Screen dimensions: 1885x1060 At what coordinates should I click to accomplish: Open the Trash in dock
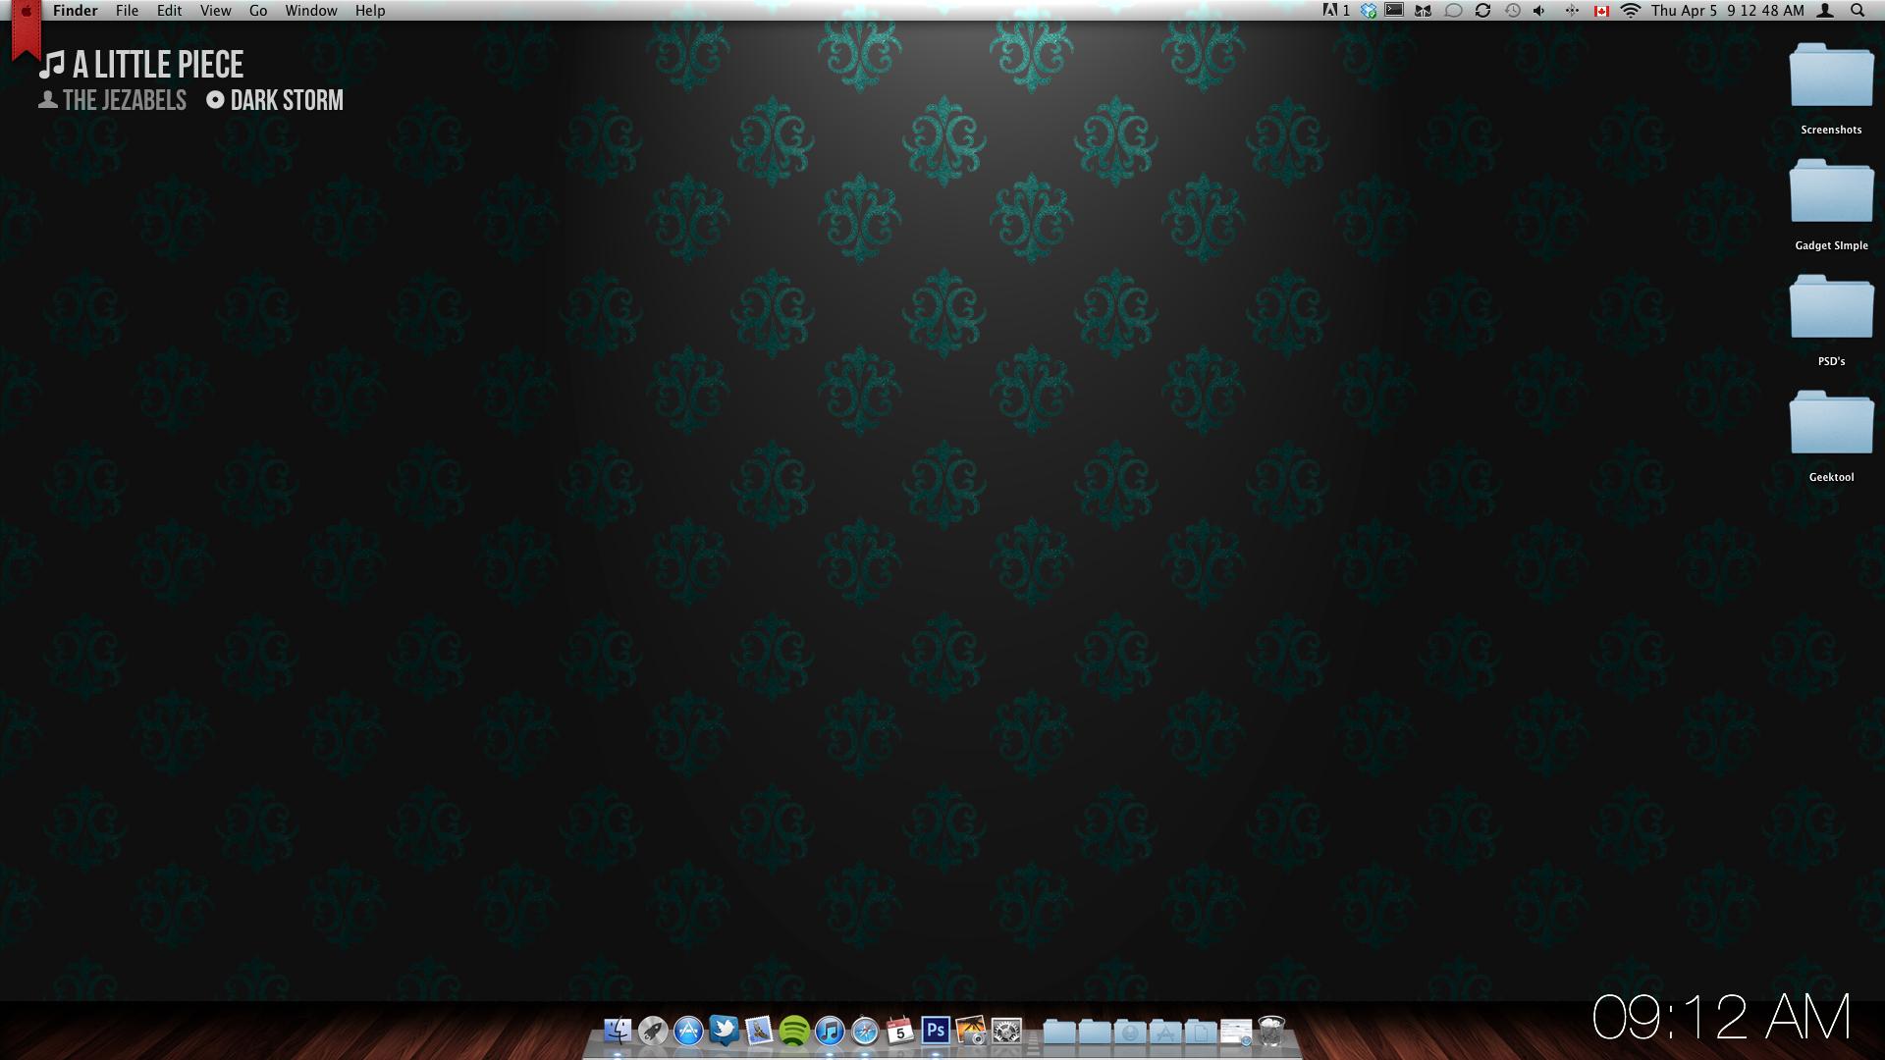(x=1271, y=1031)
